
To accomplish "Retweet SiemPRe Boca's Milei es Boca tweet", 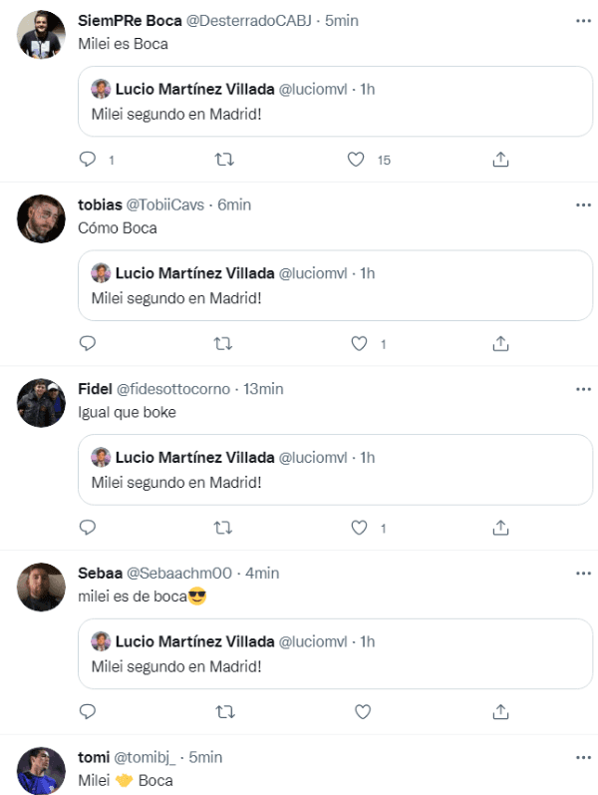I will pos(225,159).
